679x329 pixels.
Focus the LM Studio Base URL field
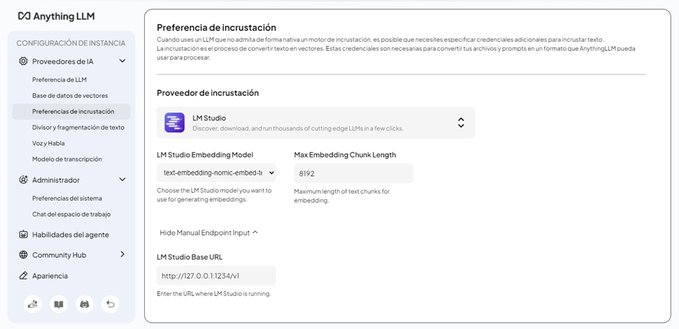pyautogui.click(x=216, y=275)
